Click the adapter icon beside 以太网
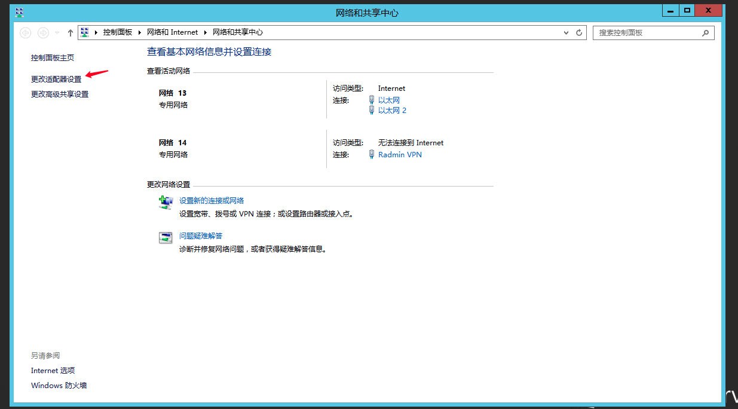This screenshot has height=409, width=738. pos(372,100)
